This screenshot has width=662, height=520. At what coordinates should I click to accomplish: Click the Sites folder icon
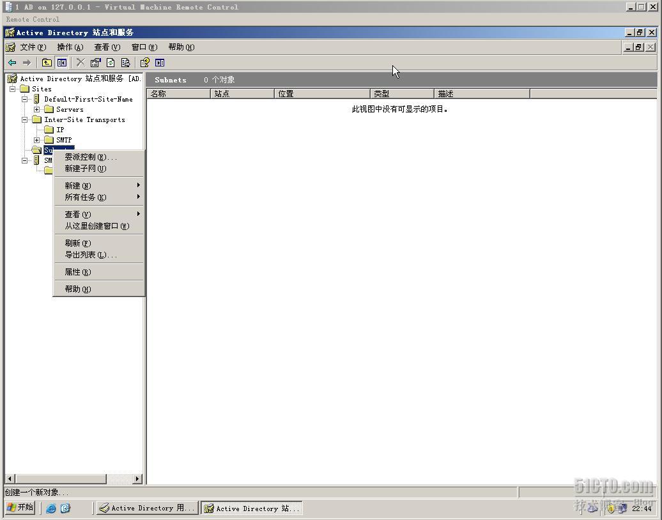pyautogui.click(x=24, y=89)
